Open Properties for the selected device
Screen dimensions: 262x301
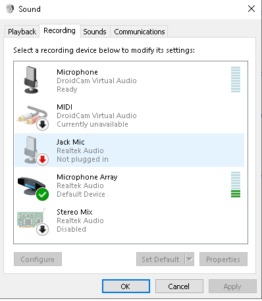click(223, 259)
